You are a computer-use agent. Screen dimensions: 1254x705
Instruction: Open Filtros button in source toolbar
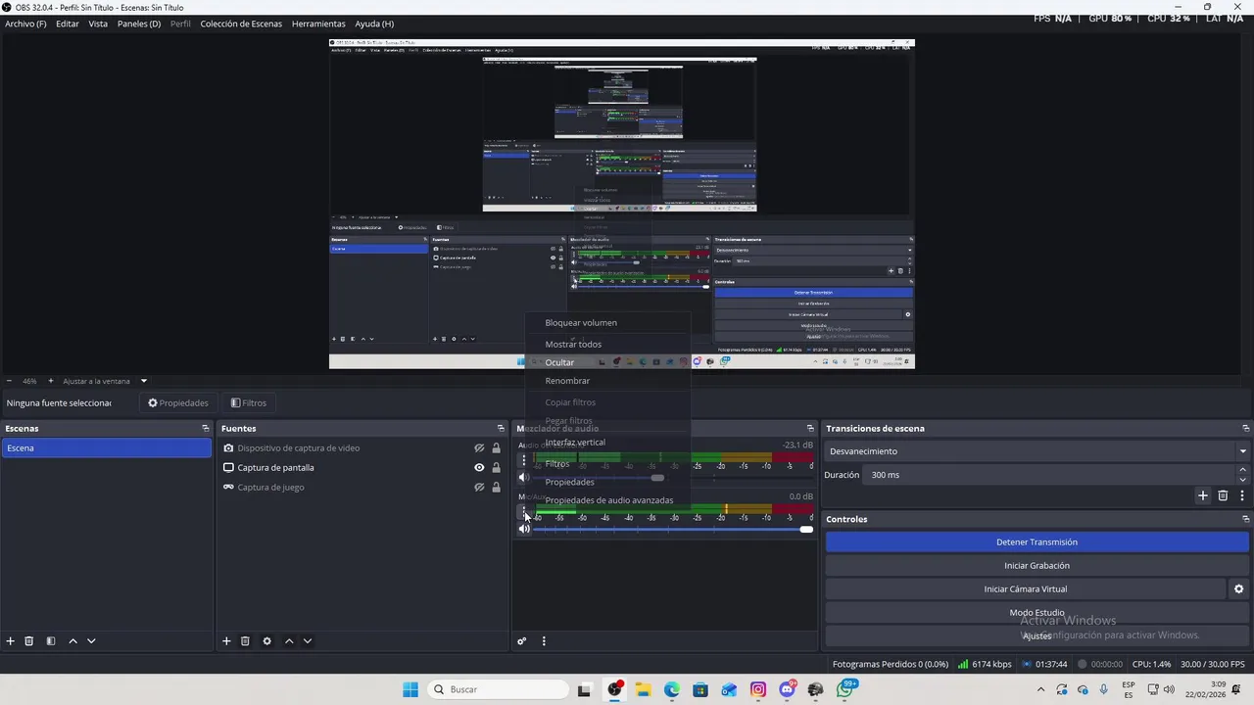(x=249, y=402)
